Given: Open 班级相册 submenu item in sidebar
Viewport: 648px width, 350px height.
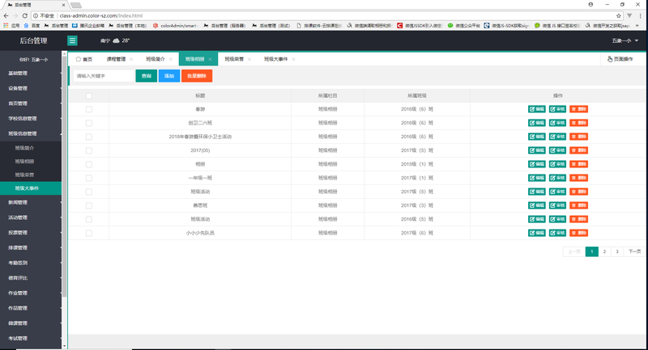Looking at the screenshot, I should (x=31, y=161).
